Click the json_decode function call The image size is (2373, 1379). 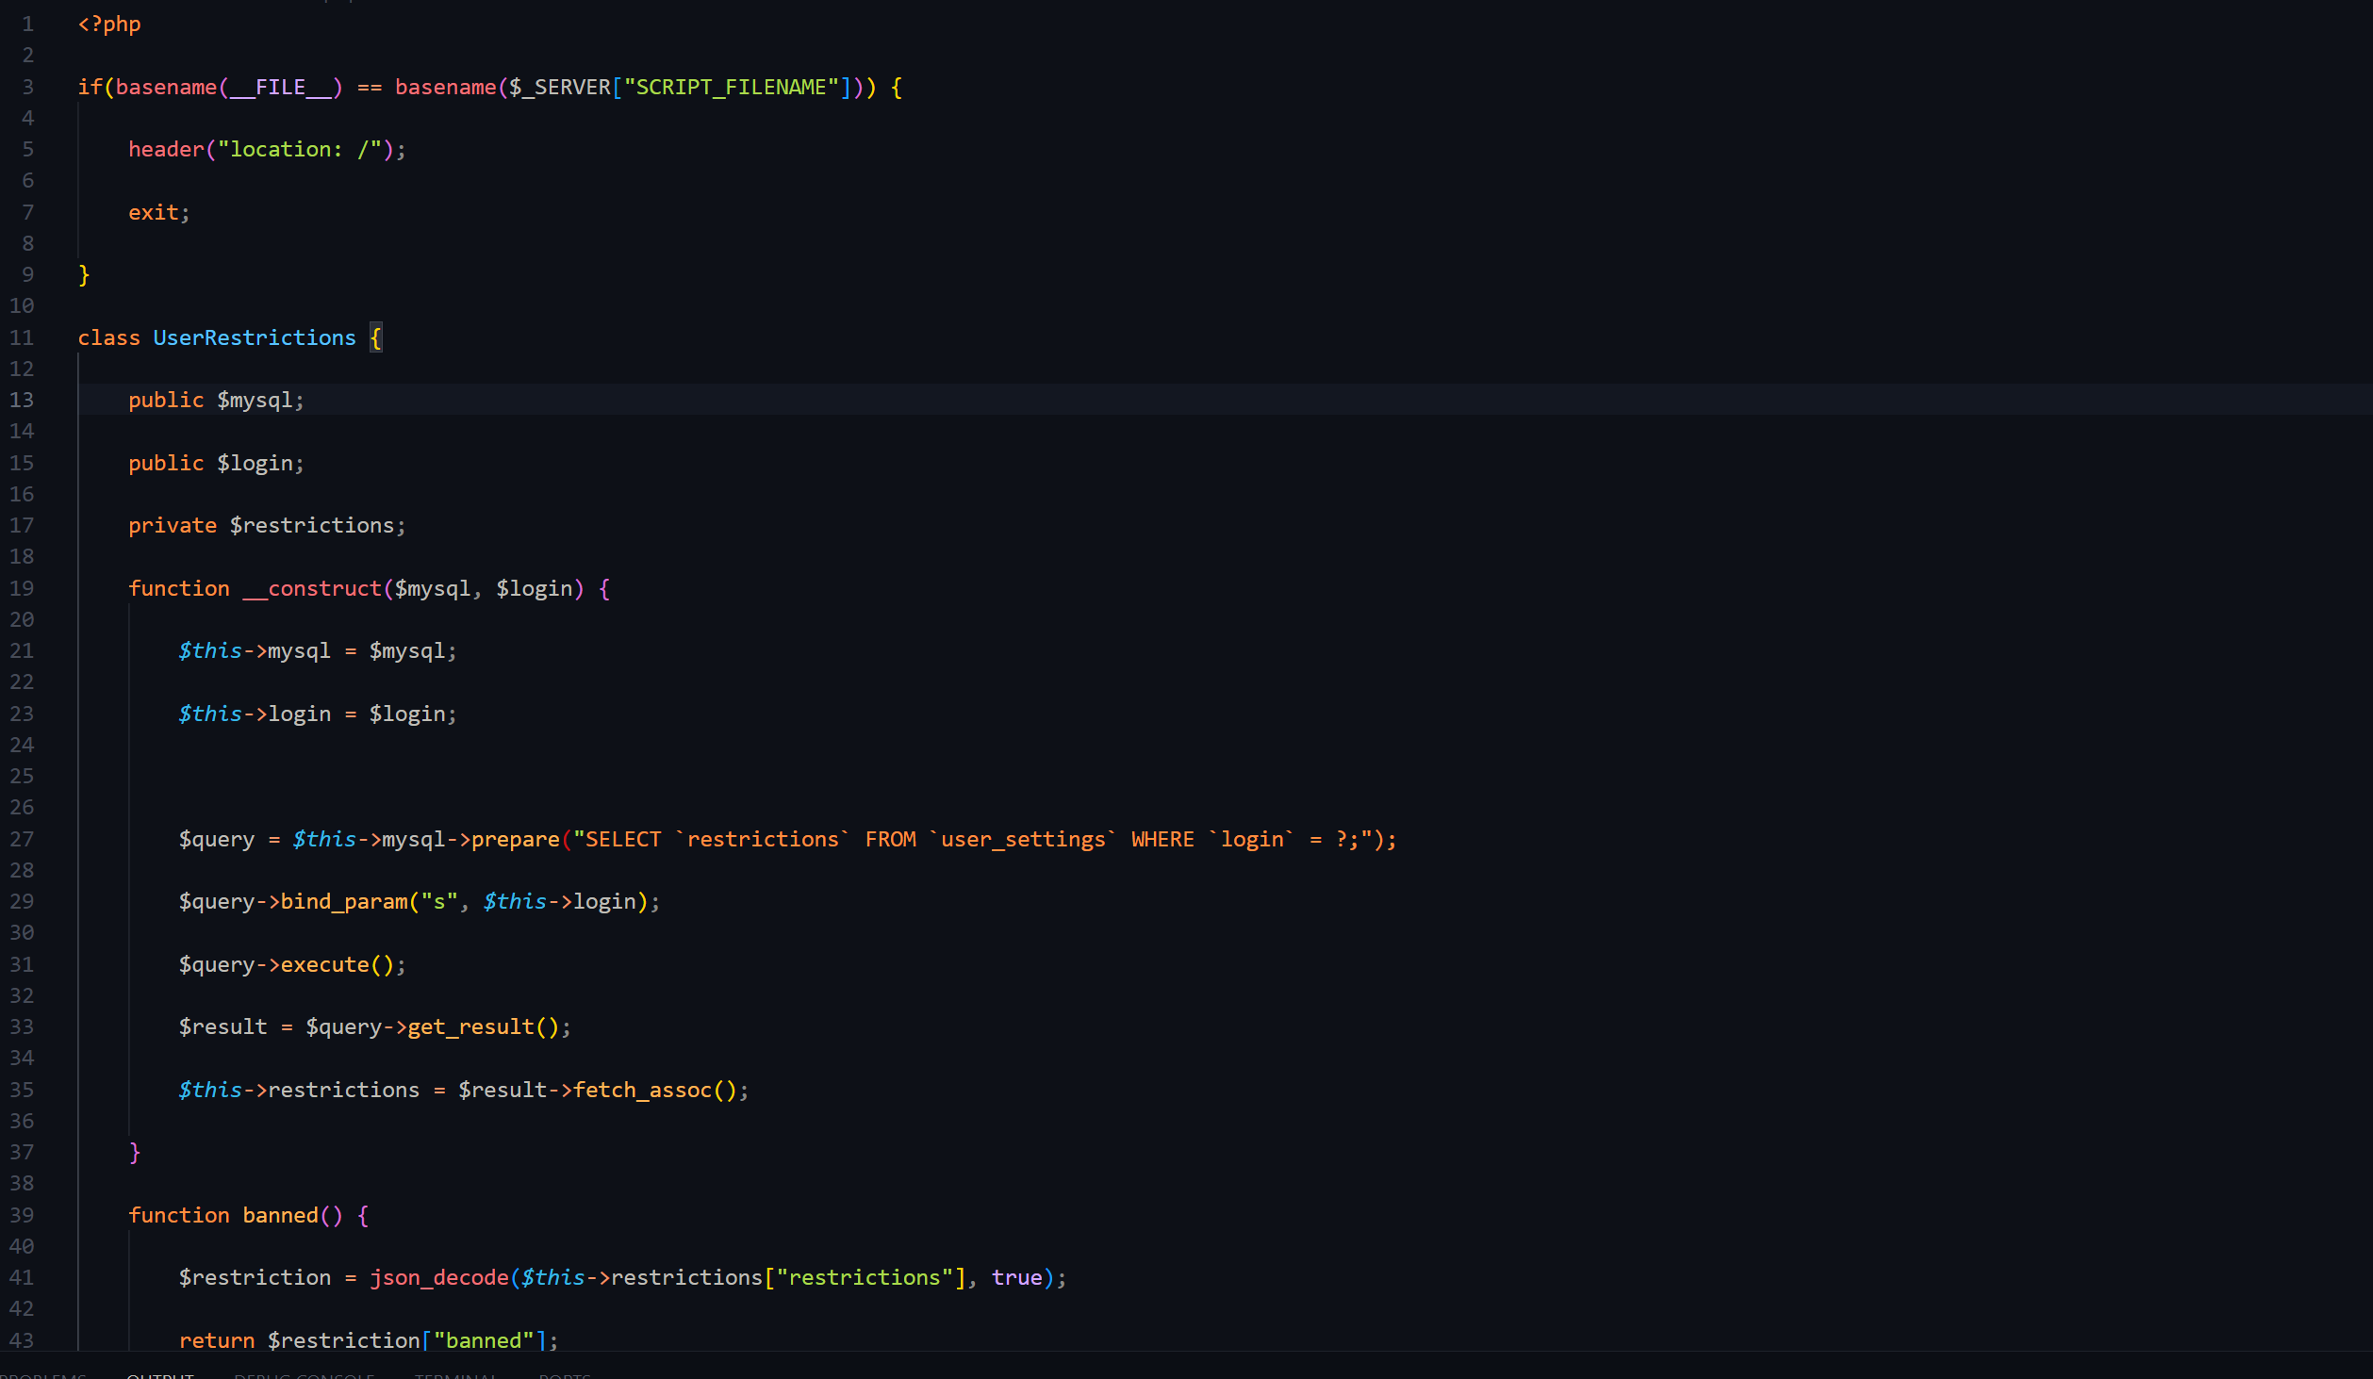(x=438, y=1277)
